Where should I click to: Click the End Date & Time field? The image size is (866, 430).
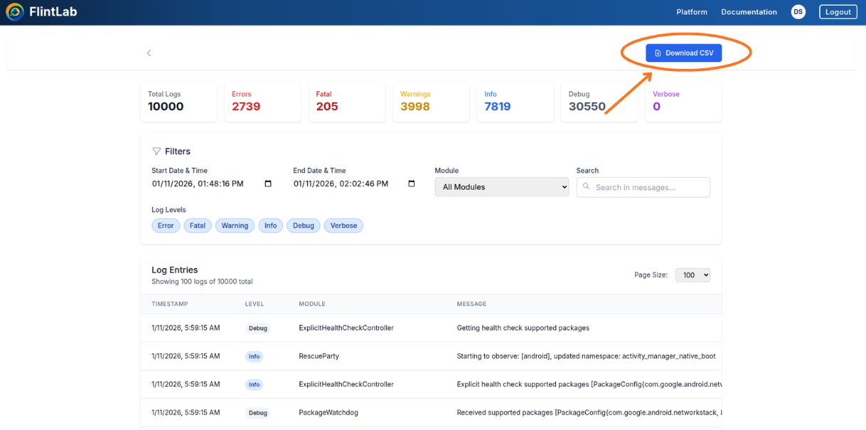tap(355, 183)
